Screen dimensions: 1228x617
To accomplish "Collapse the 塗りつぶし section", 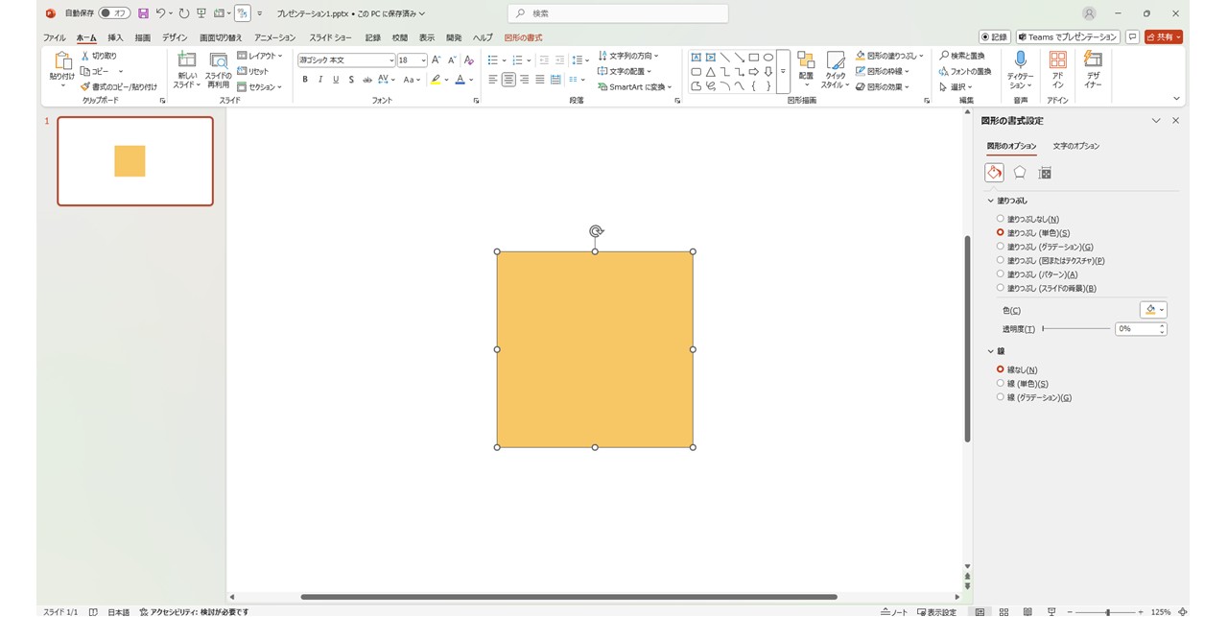I will [x=991, y=201].
